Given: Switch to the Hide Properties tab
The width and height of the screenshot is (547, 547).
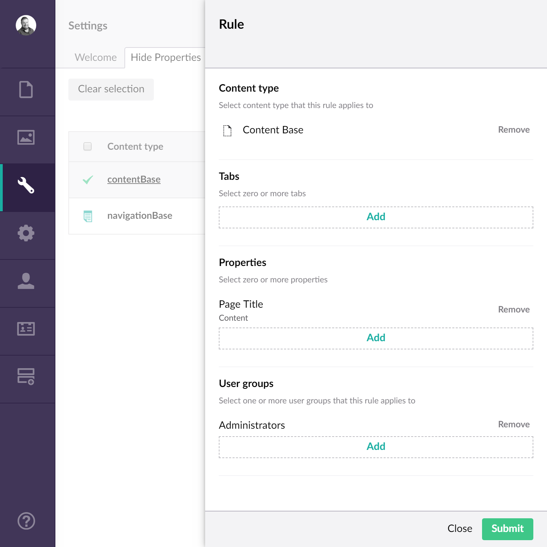Looking at the screenshot, I should [x=165, y=57].
